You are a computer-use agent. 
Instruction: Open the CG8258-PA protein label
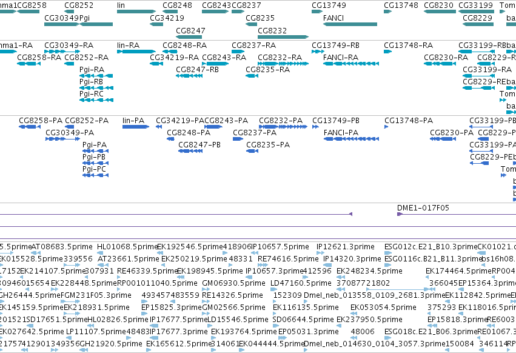[x=41, y=121]
